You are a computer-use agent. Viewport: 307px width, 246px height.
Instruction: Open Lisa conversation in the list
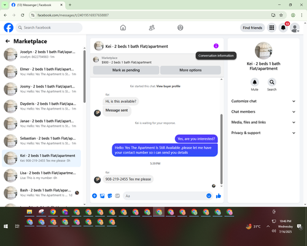(x=41, y=175)
